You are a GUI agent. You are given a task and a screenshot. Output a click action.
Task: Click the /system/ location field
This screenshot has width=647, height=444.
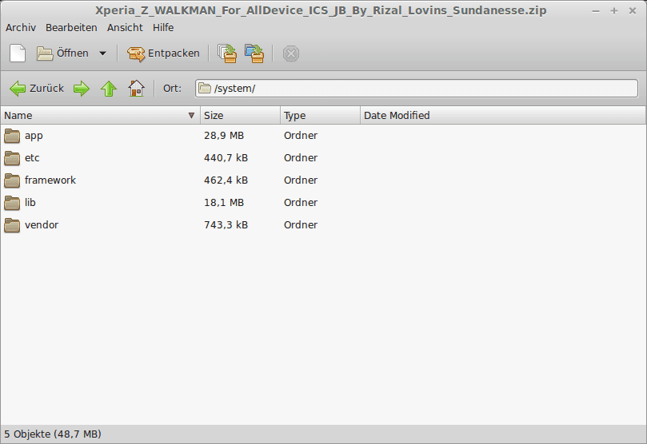click(x=417, y=89)
